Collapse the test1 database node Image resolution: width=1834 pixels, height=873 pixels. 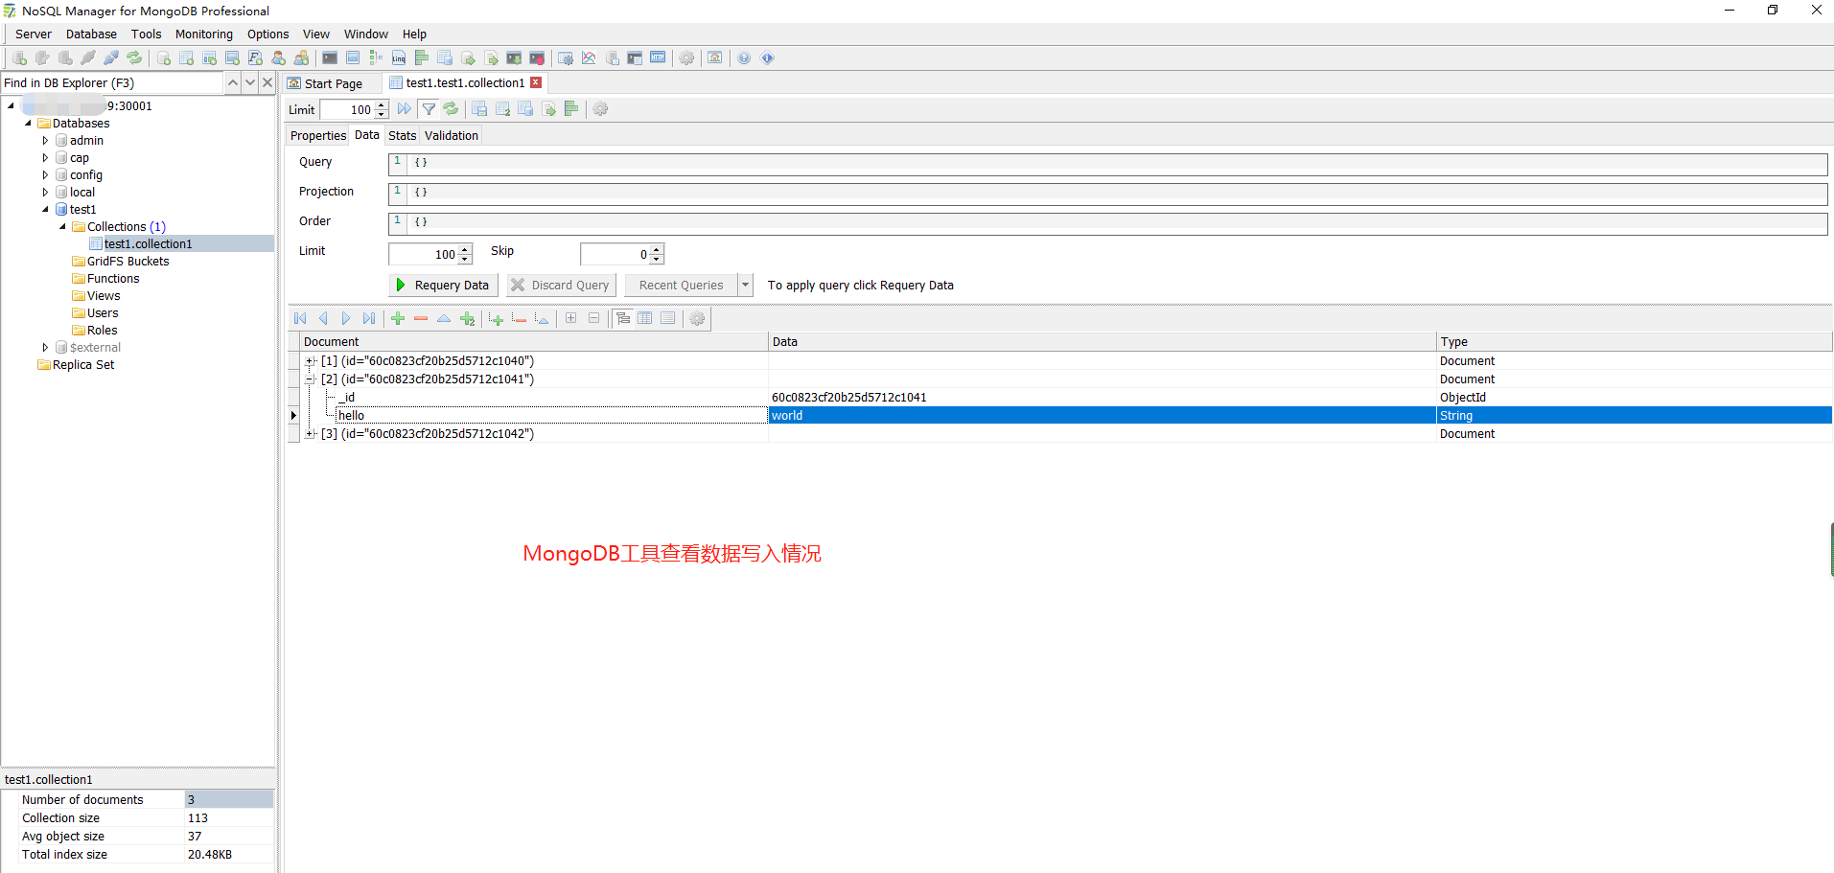[44, 209]
